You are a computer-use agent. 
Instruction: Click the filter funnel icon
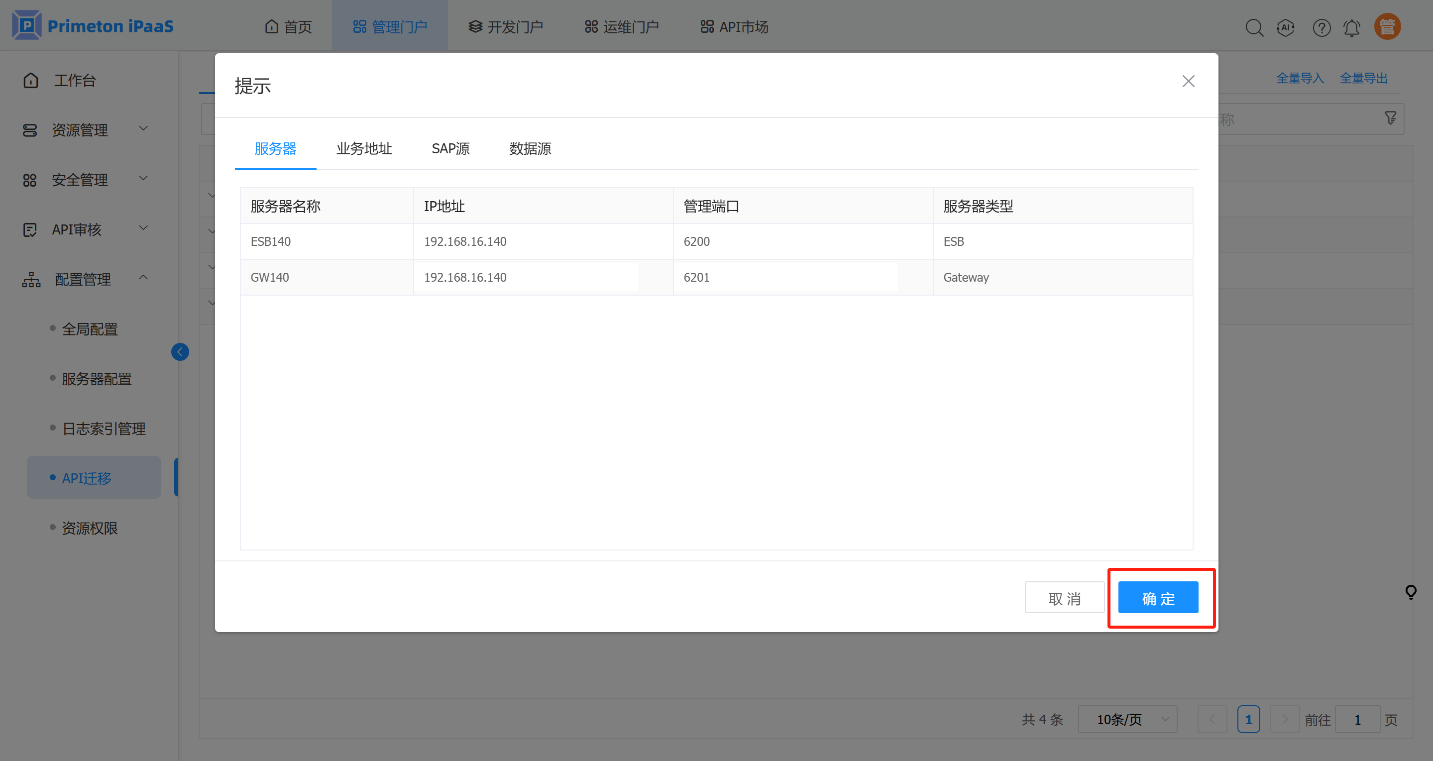[x=1390, y=118]
